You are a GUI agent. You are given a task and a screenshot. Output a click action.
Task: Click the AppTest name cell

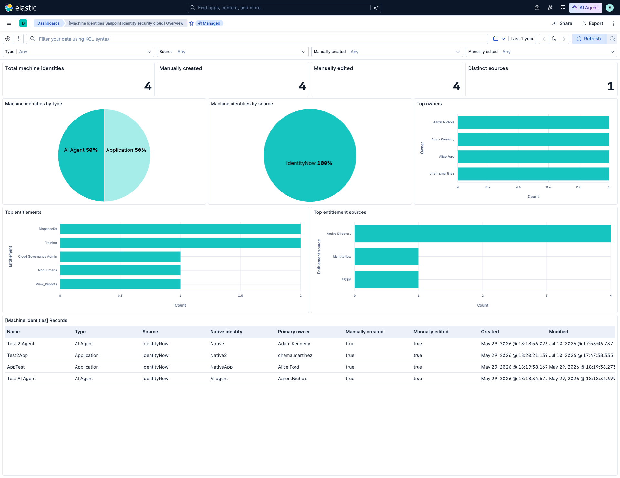pyautogui.click(x=16, y=367)
